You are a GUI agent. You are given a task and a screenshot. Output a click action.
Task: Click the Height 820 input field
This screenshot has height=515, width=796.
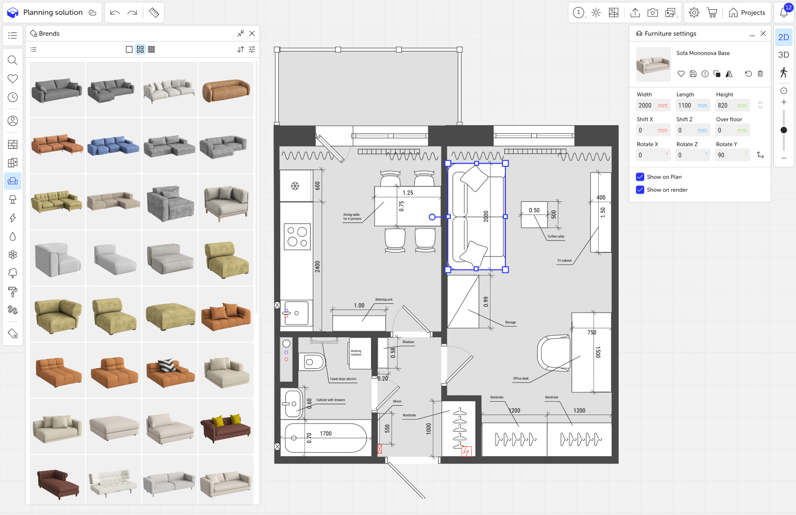(732, 105)
